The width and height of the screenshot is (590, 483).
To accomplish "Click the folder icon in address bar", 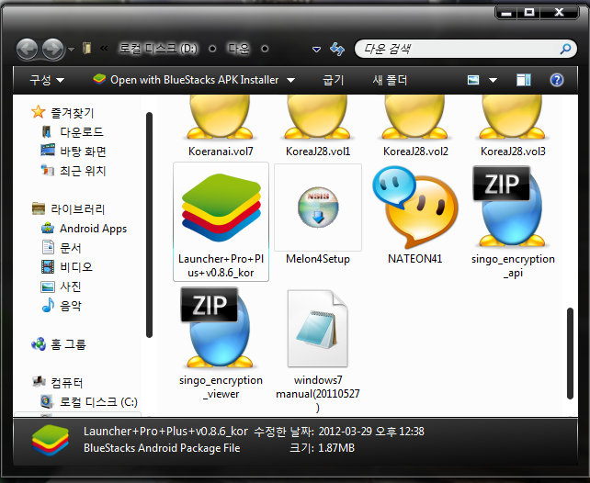I will (87, 48).
